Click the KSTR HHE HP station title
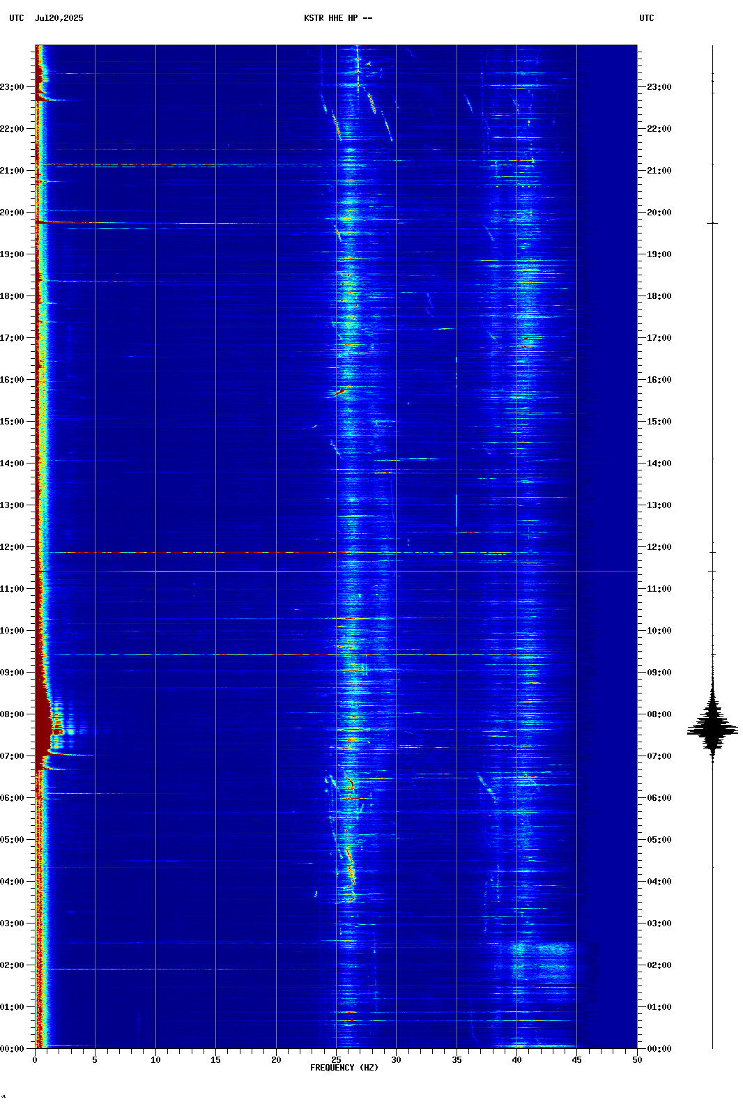 (338, 18)
